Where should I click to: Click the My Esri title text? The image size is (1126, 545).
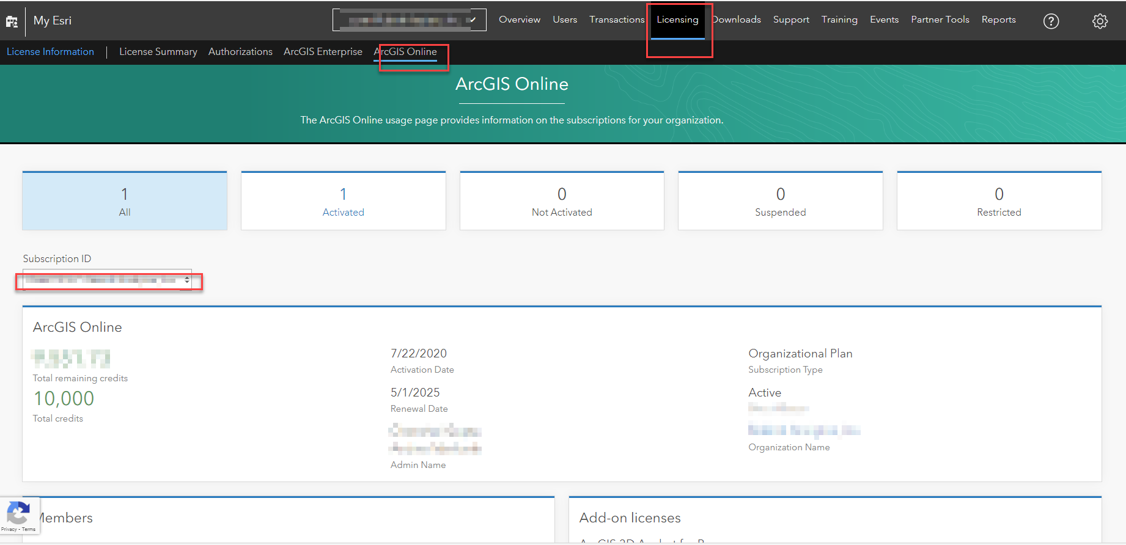(x=53, y=21)
